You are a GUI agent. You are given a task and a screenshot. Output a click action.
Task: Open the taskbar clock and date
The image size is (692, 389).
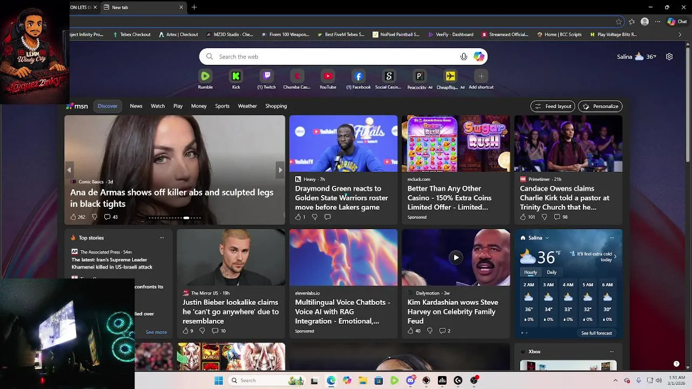tap(676, 380)
